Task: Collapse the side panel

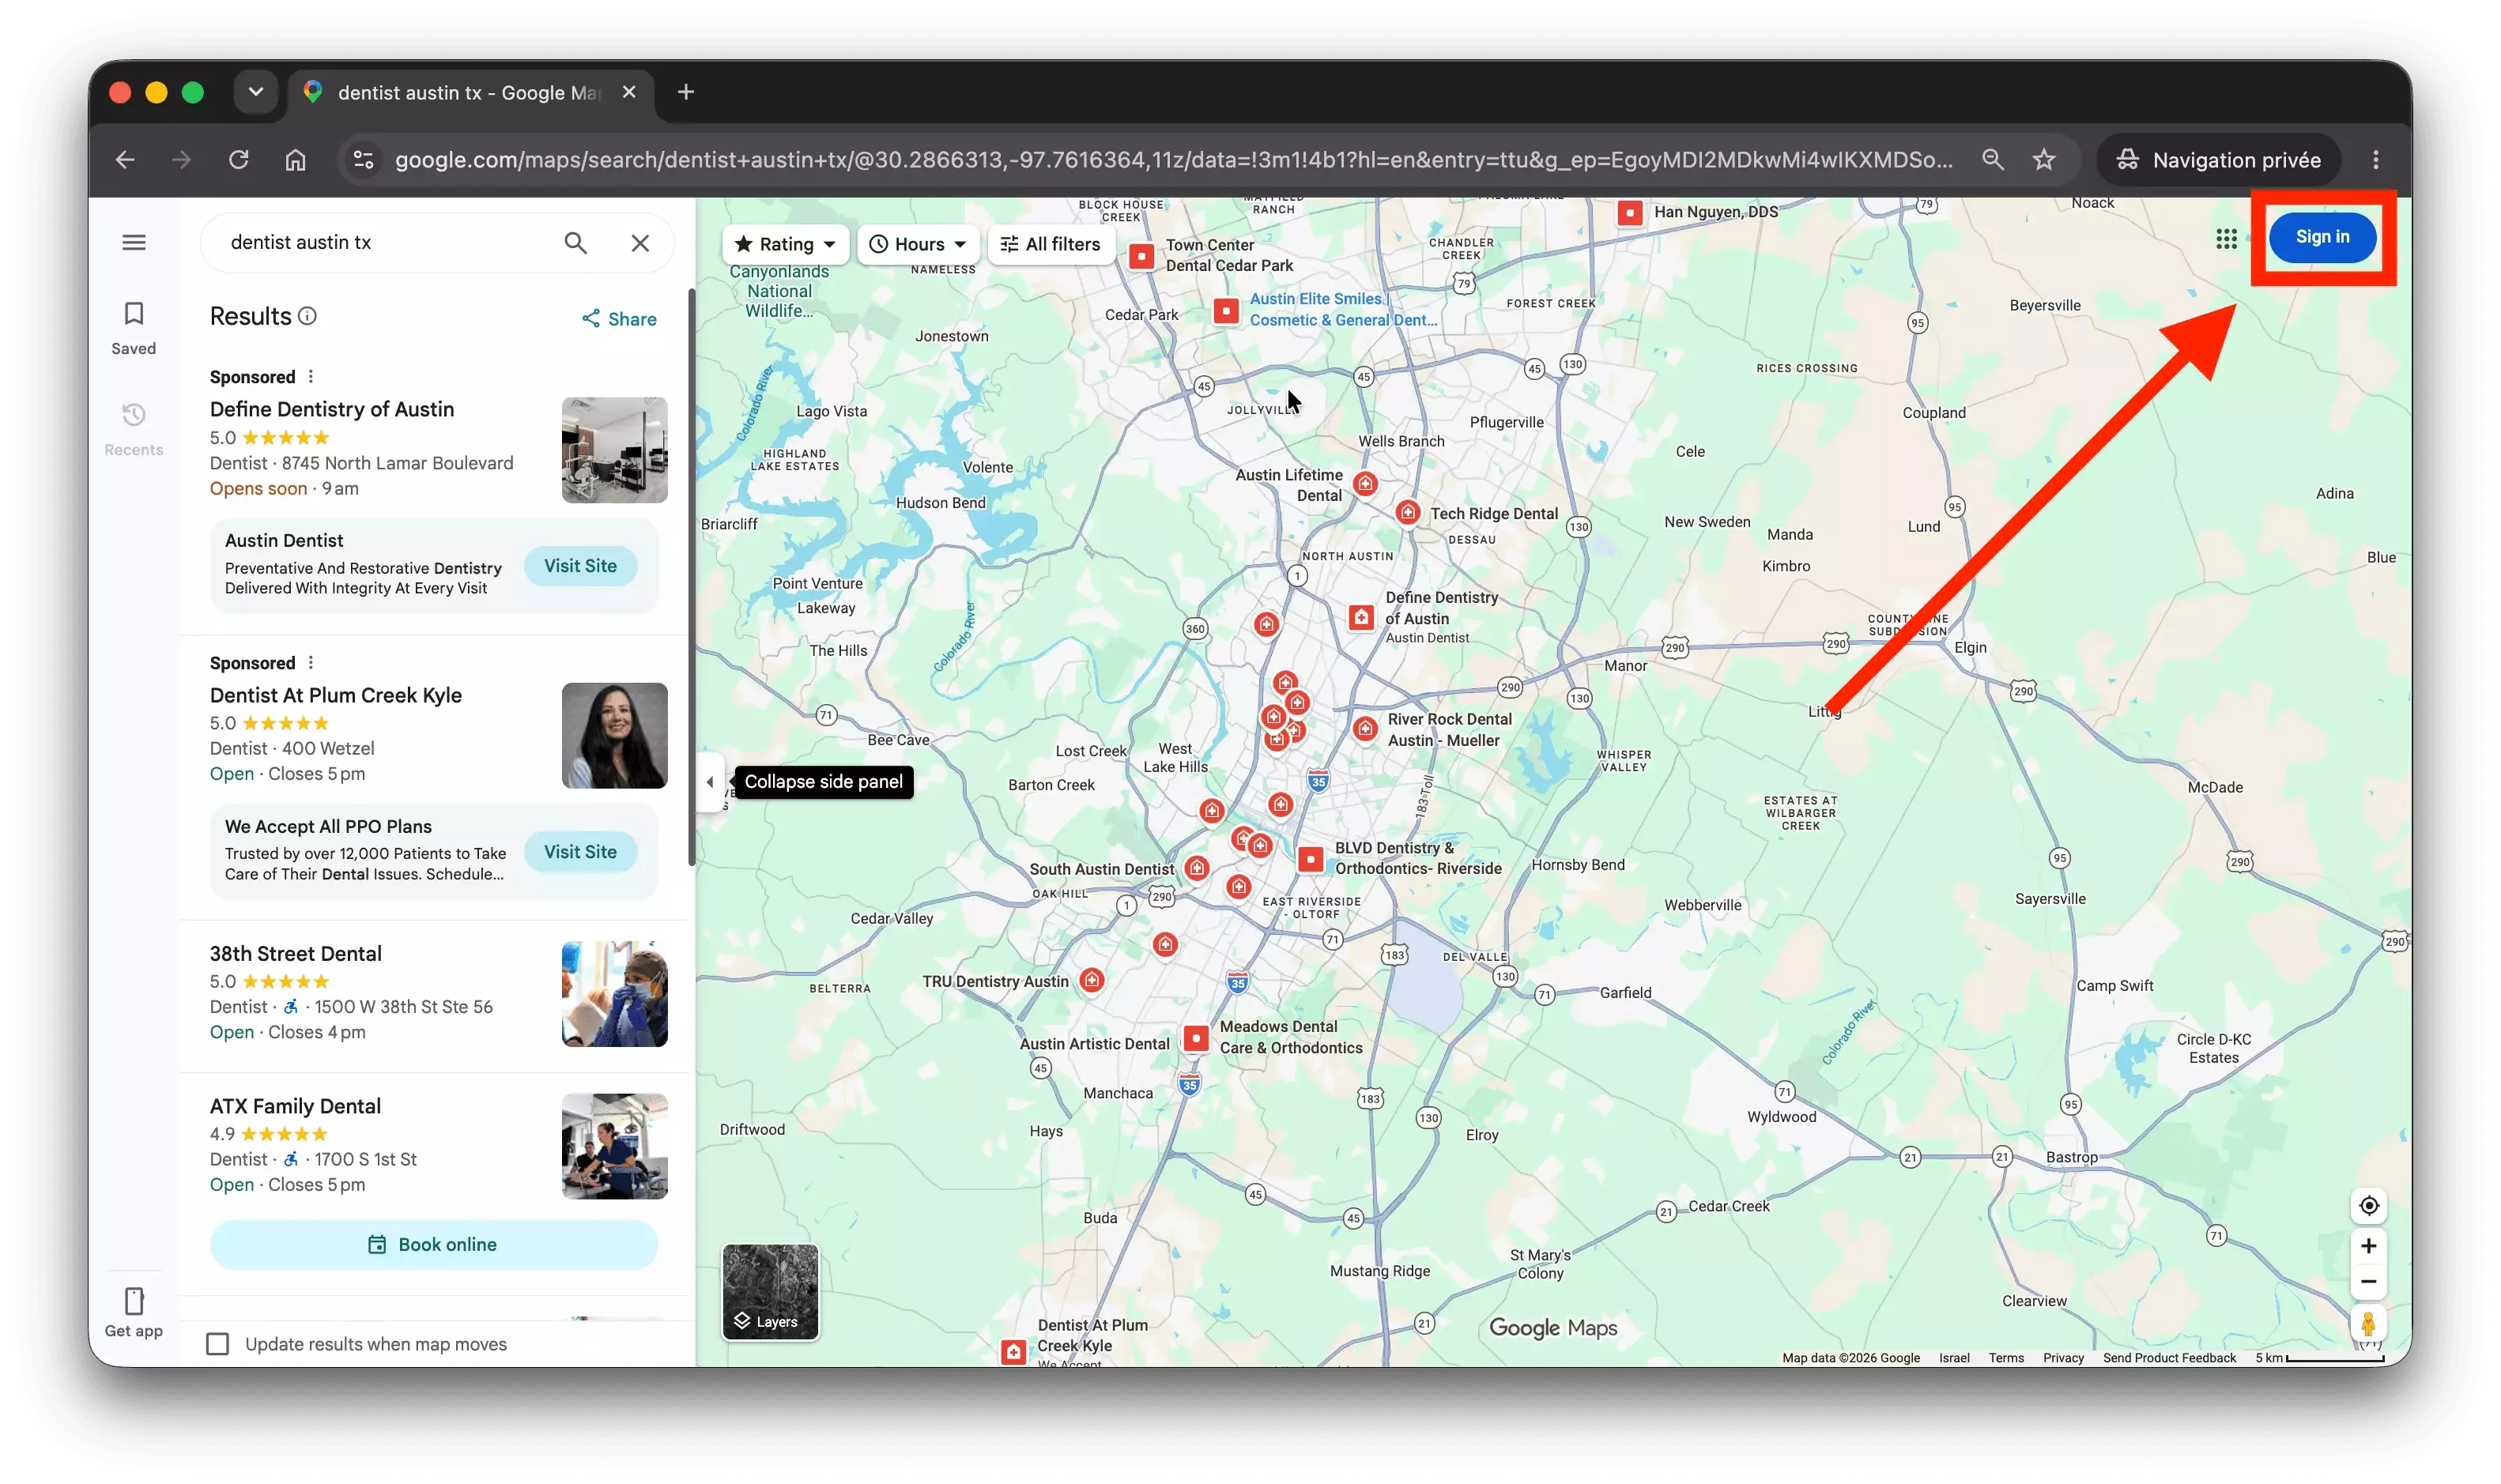Action: 710,782
